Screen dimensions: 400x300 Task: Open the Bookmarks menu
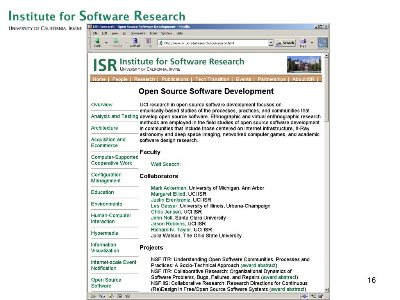[x=138, y=34]
